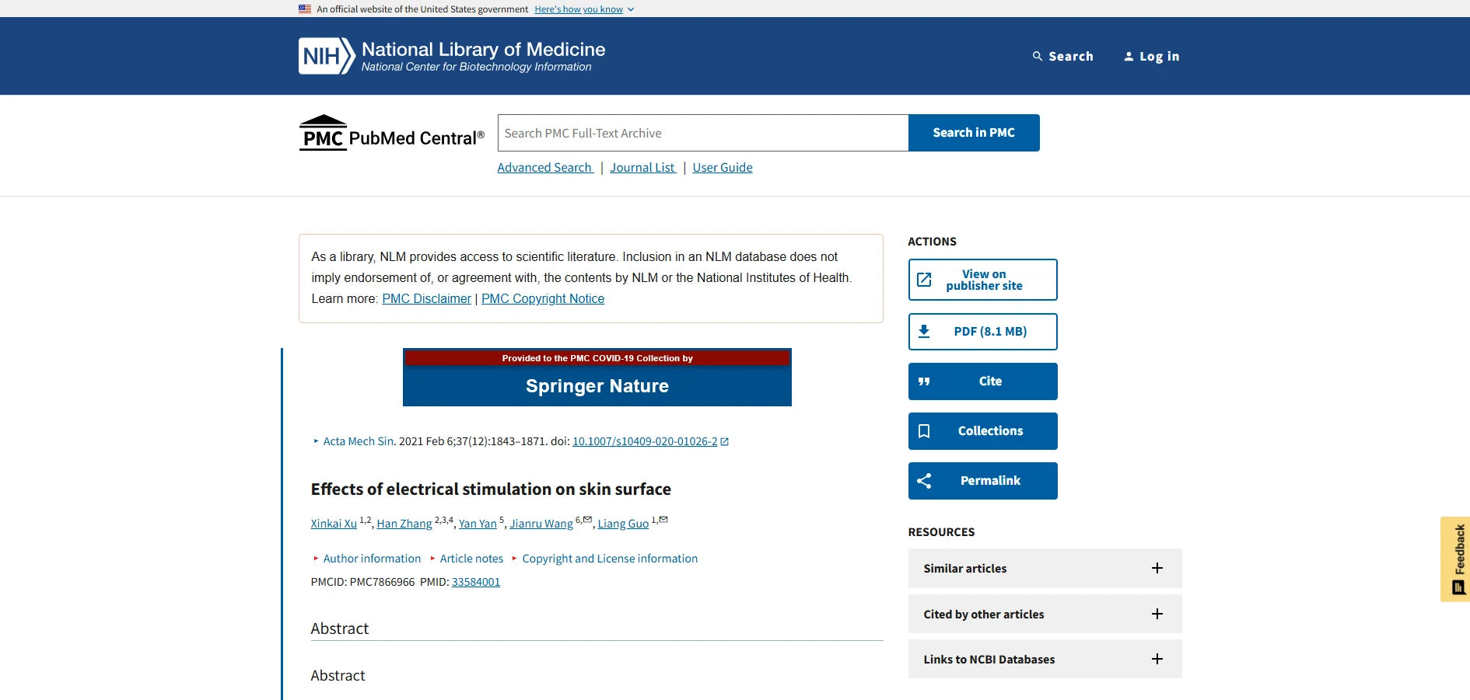
Task: Click the Permalink share icon
Action: 924,481
